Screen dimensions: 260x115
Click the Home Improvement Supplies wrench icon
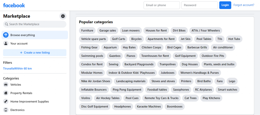(6, 101)
